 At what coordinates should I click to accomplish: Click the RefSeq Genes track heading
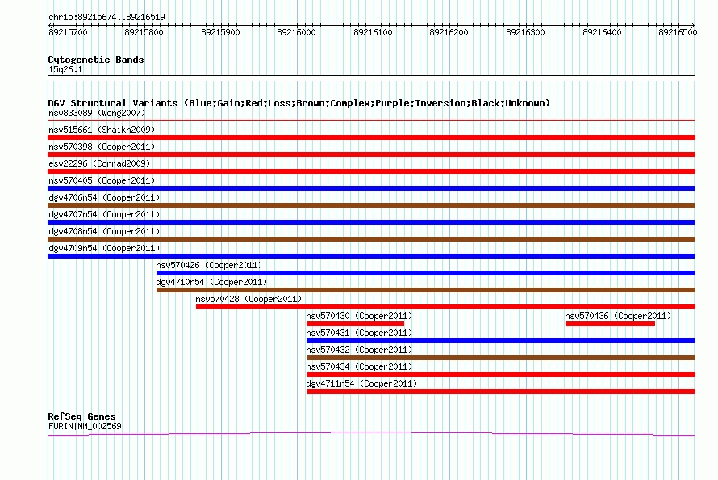[82, 416]
